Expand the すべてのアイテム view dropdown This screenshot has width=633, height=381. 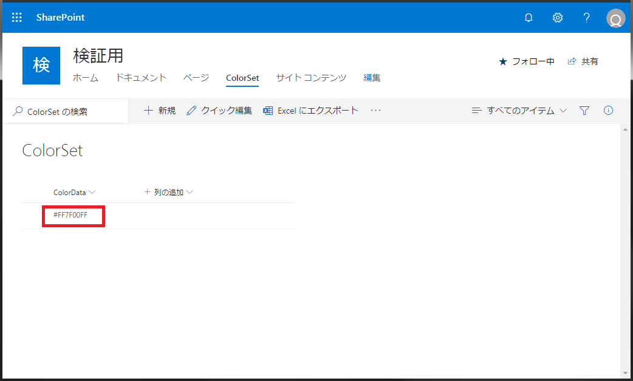pyautogui.click(x=519, y=111)
